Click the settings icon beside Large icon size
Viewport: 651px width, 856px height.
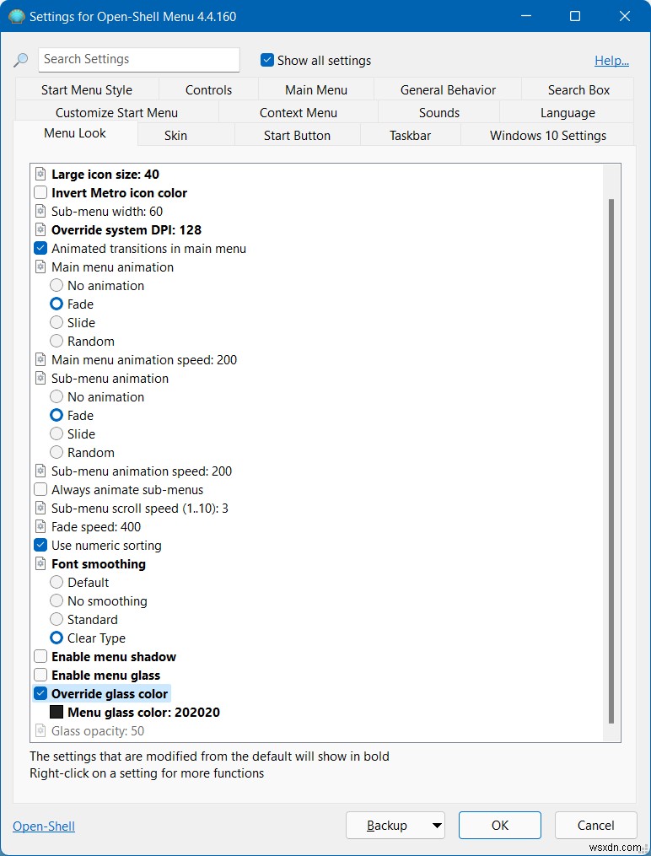[40, 174]
